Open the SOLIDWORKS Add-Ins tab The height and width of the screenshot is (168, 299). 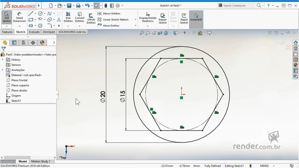tap(72, 32)
